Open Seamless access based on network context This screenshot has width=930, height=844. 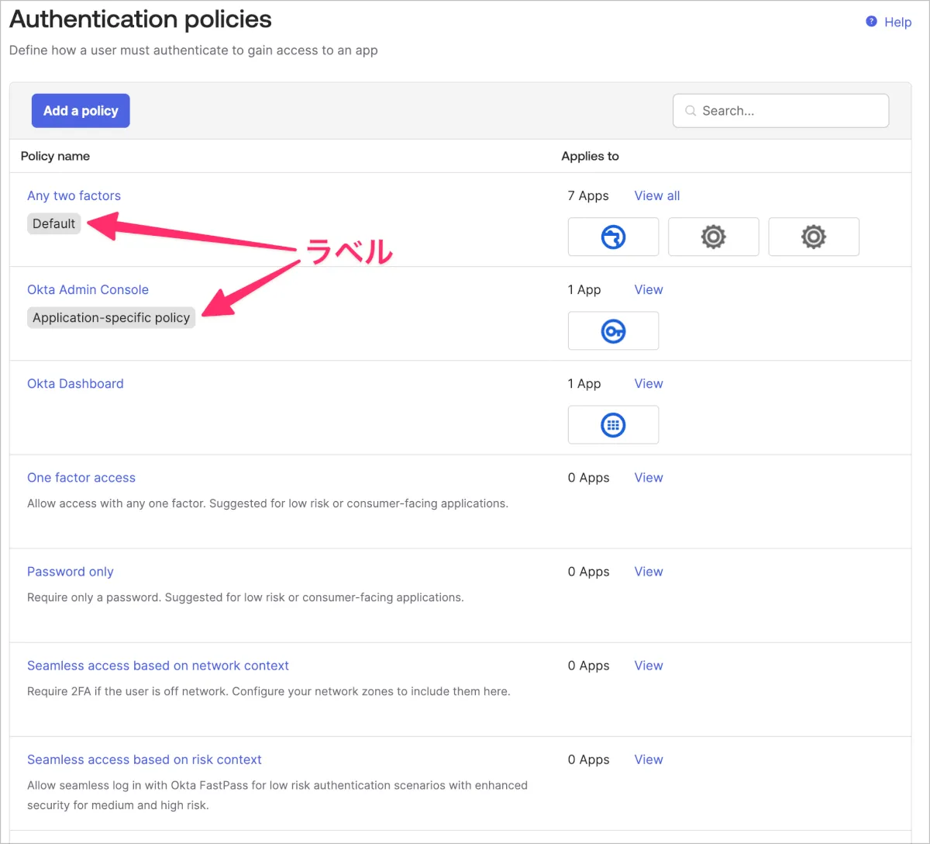tap(158, 666)
